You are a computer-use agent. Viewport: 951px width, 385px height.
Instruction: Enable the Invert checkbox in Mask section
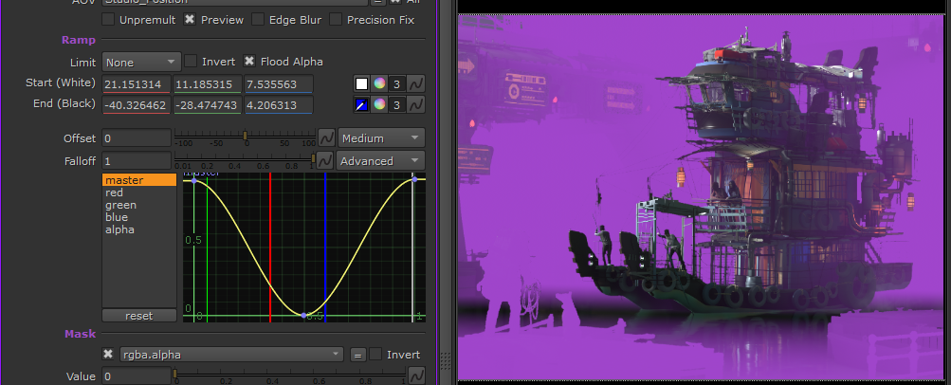pos(376,354)
